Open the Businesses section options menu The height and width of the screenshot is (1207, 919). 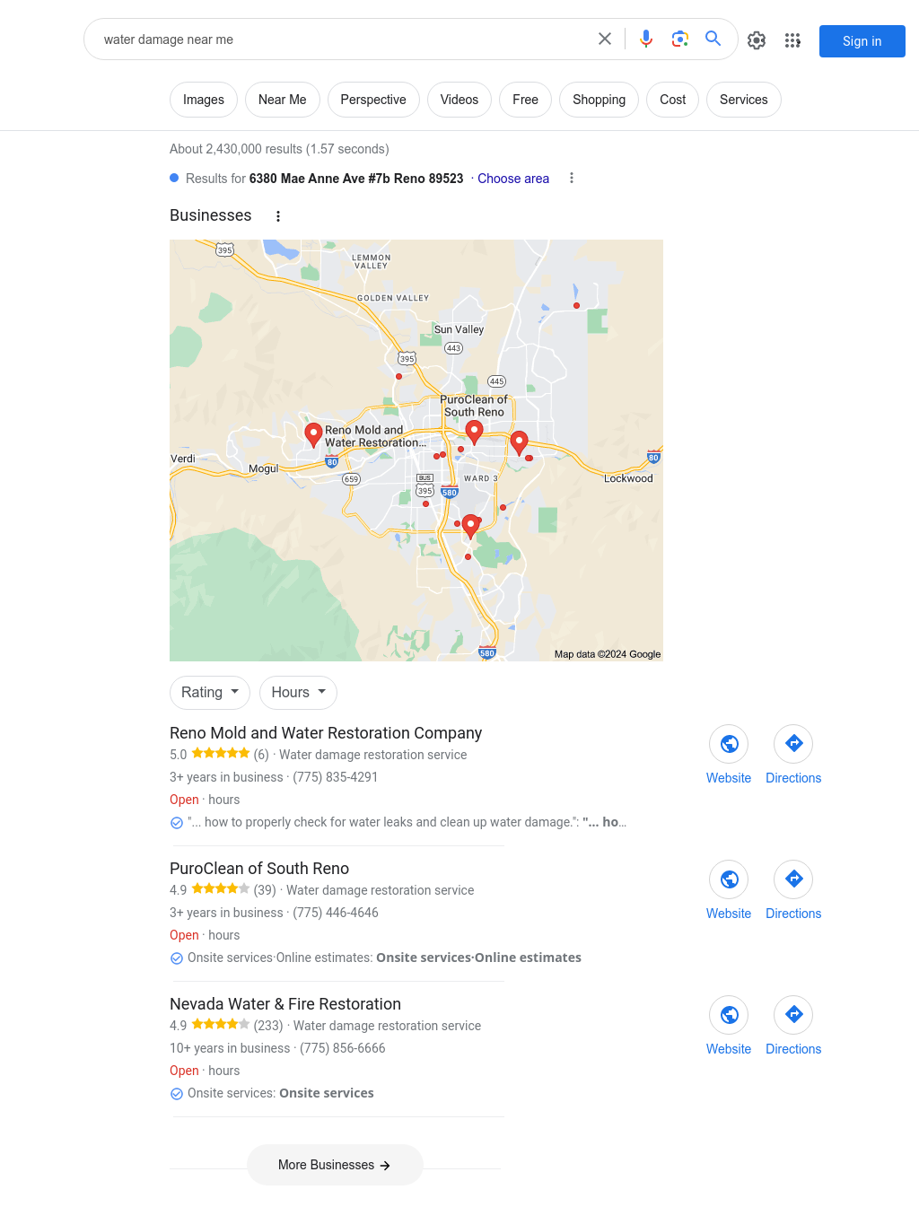point(278,216)
